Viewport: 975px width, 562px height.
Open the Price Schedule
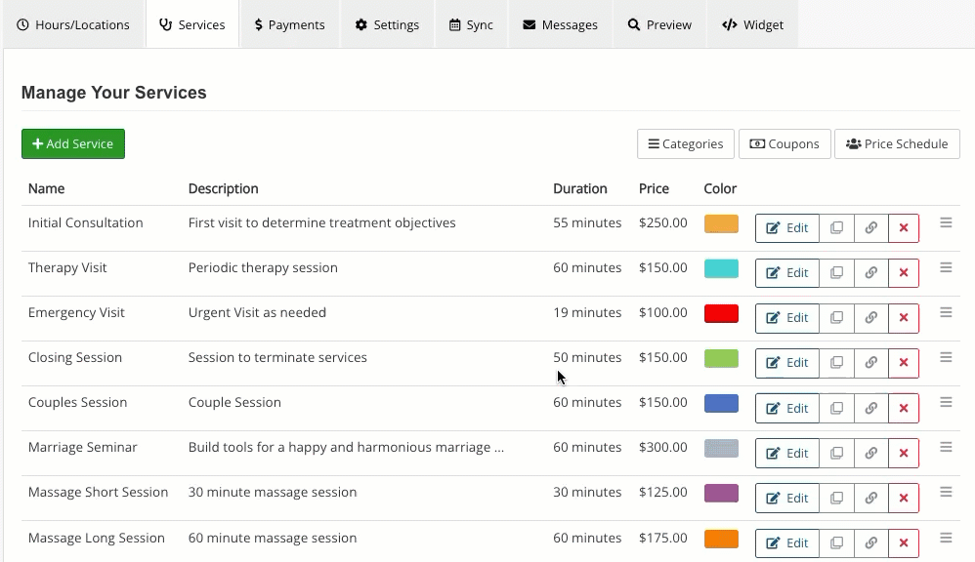[897, 144]
